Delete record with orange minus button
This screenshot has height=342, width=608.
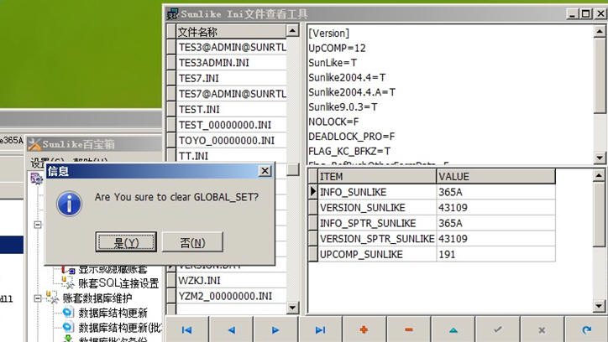tap(409, 329)
